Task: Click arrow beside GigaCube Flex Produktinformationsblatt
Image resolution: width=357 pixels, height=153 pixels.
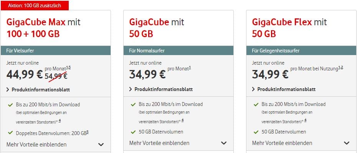Action: coord(253,89)
